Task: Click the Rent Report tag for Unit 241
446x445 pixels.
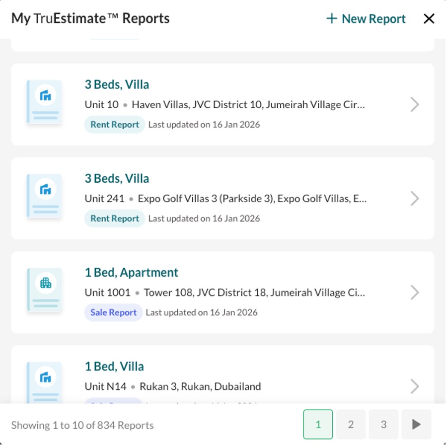Action: 115,219
